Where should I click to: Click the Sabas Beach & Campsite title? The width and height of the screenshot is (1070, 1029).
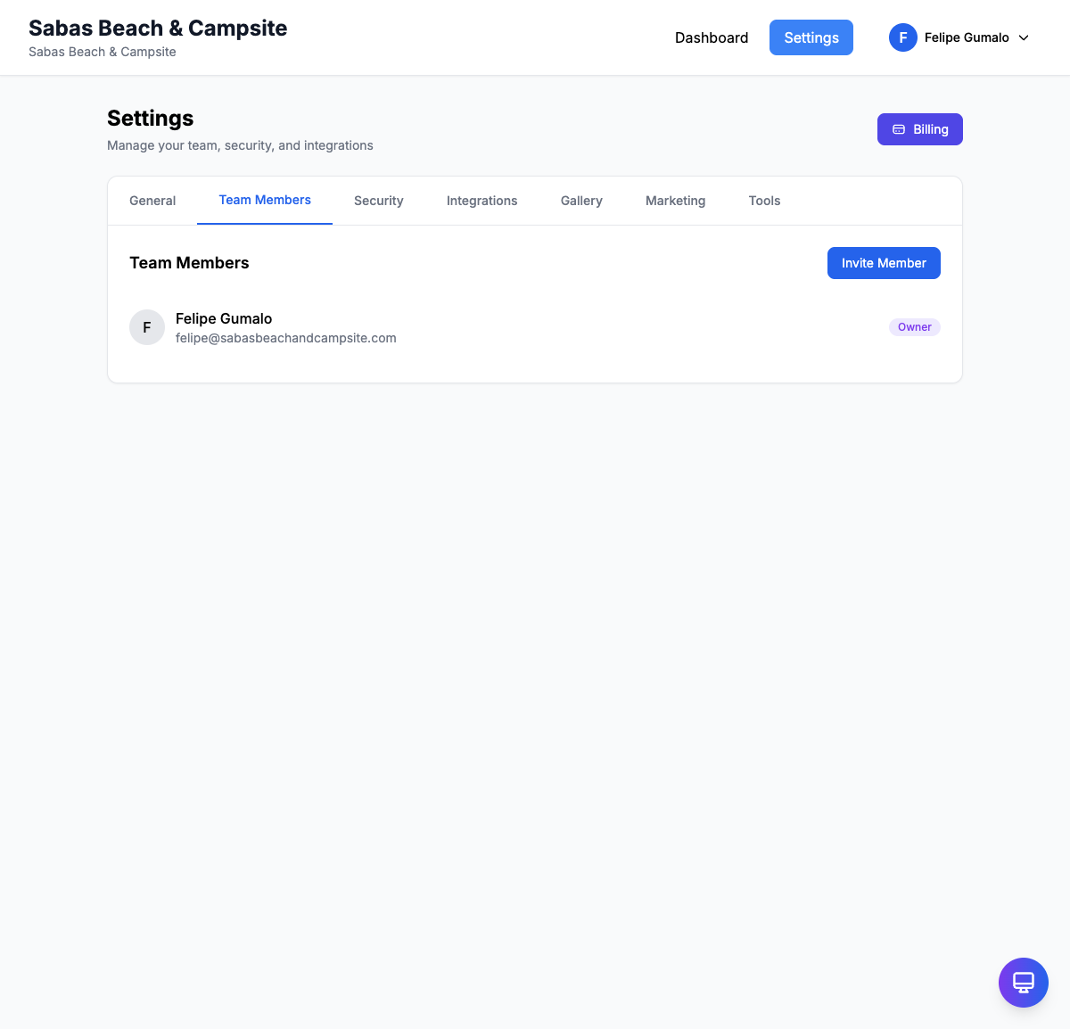(158, 29)
